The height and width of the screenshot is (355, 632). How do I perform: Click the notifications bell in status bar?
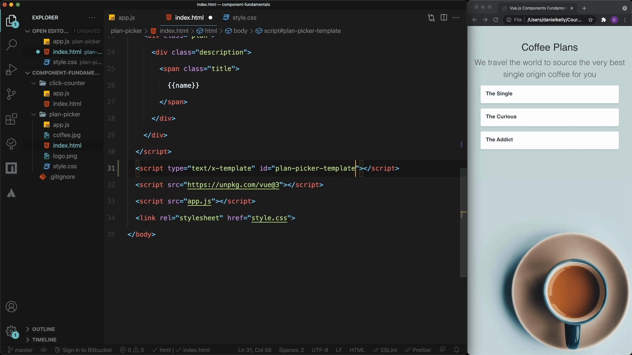point(457,350)
